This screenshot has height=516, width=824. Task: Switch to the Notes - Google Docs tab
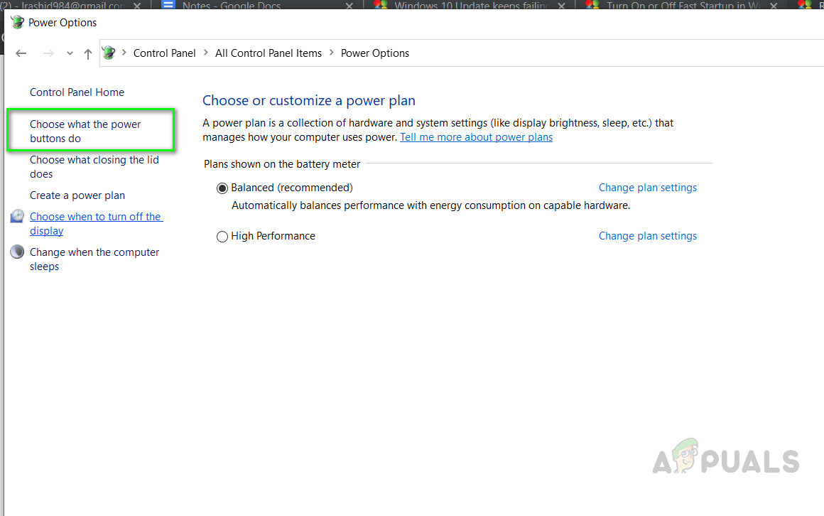pyautogui.click(x=232, y=6)
